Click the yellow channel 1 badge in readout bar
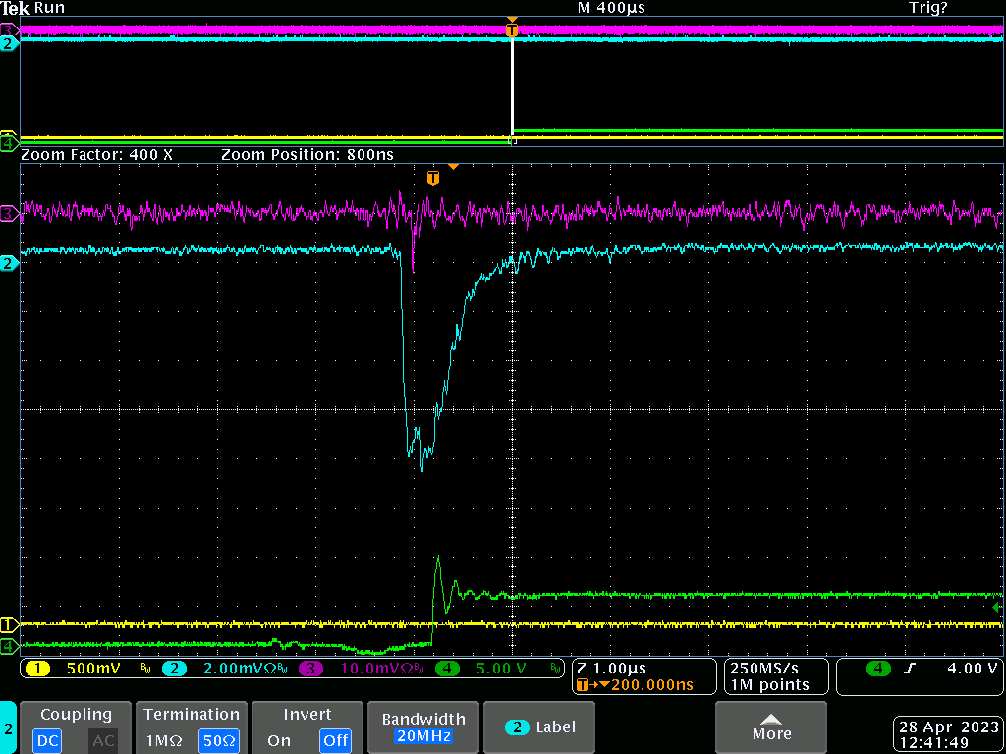The height and width of the screenshot is (754, 1006). [37, 669]
